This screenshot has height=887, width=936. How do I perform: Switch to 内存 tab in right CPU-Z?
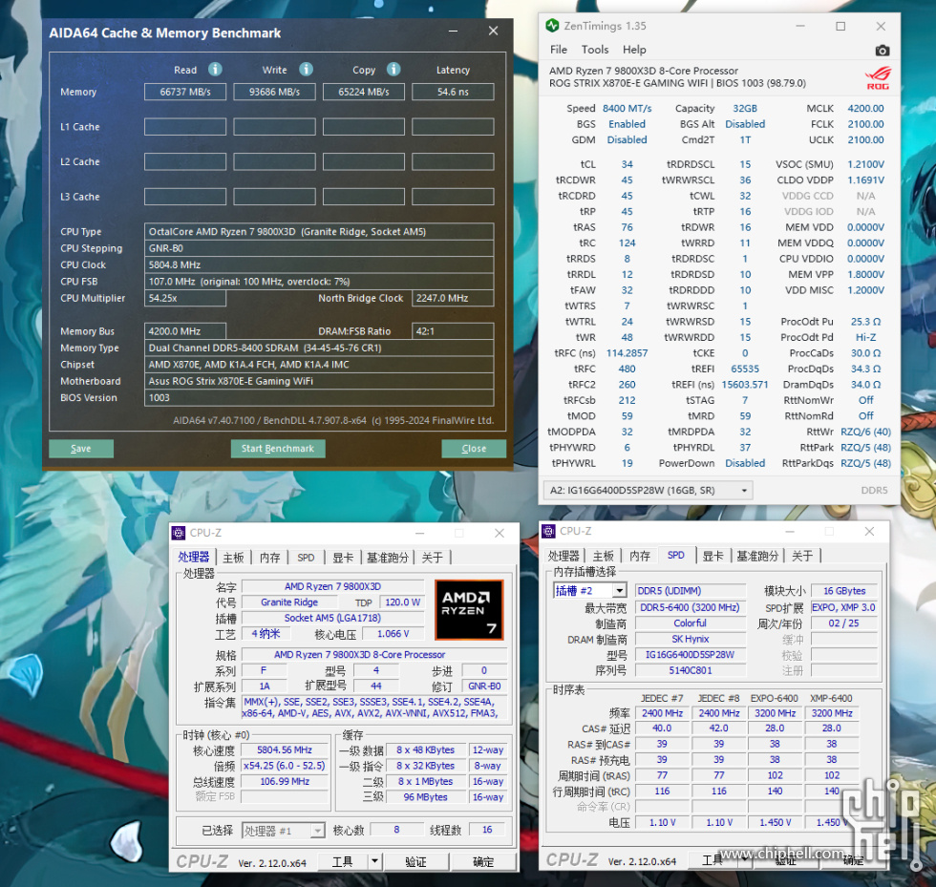[640, 556]
